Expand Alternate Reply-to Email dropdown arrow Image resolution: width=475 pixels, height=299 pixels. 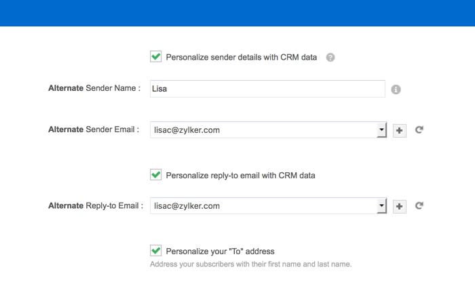point(381,206)
